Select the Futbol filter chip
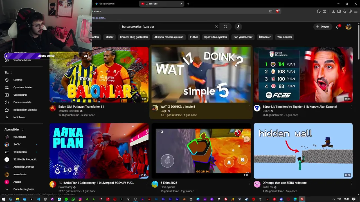This screenshot has height=202, width=360. [x=194, y=37]
